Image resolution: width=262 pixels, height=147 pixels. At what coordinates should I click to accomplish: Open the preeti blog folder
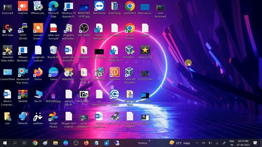click(x=115, y=8)
